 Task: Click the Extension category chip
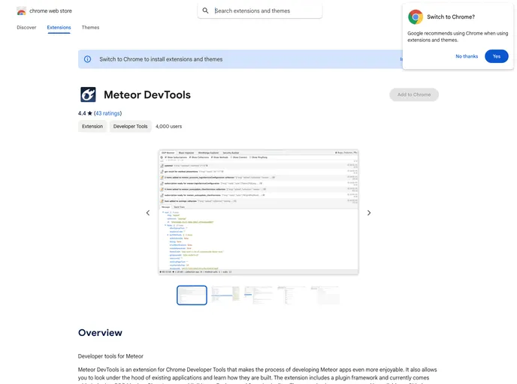coord(92,126)
